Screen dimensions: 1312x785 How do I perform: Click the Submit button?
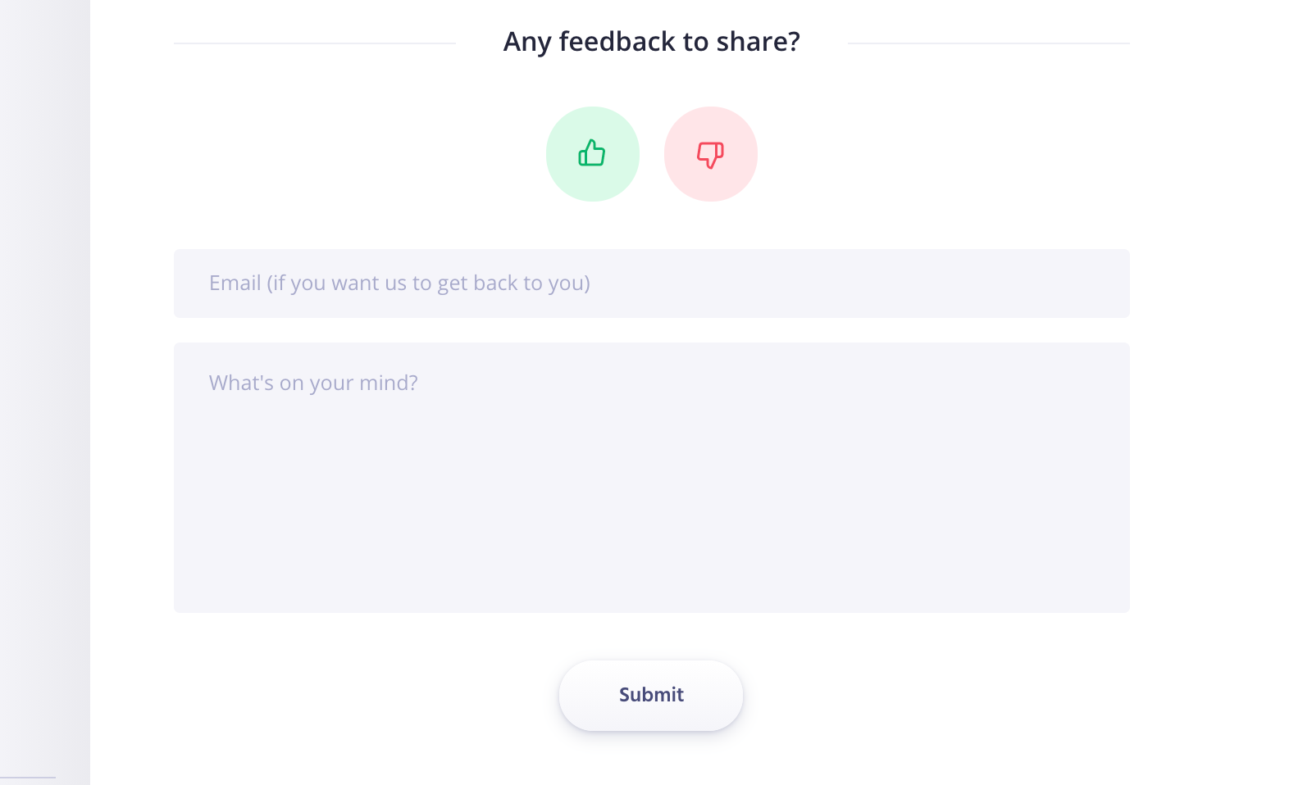651,696
